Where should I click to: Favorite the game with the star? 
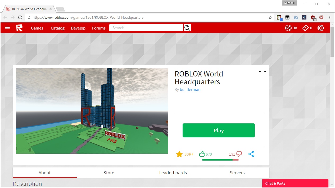point(179,154)
